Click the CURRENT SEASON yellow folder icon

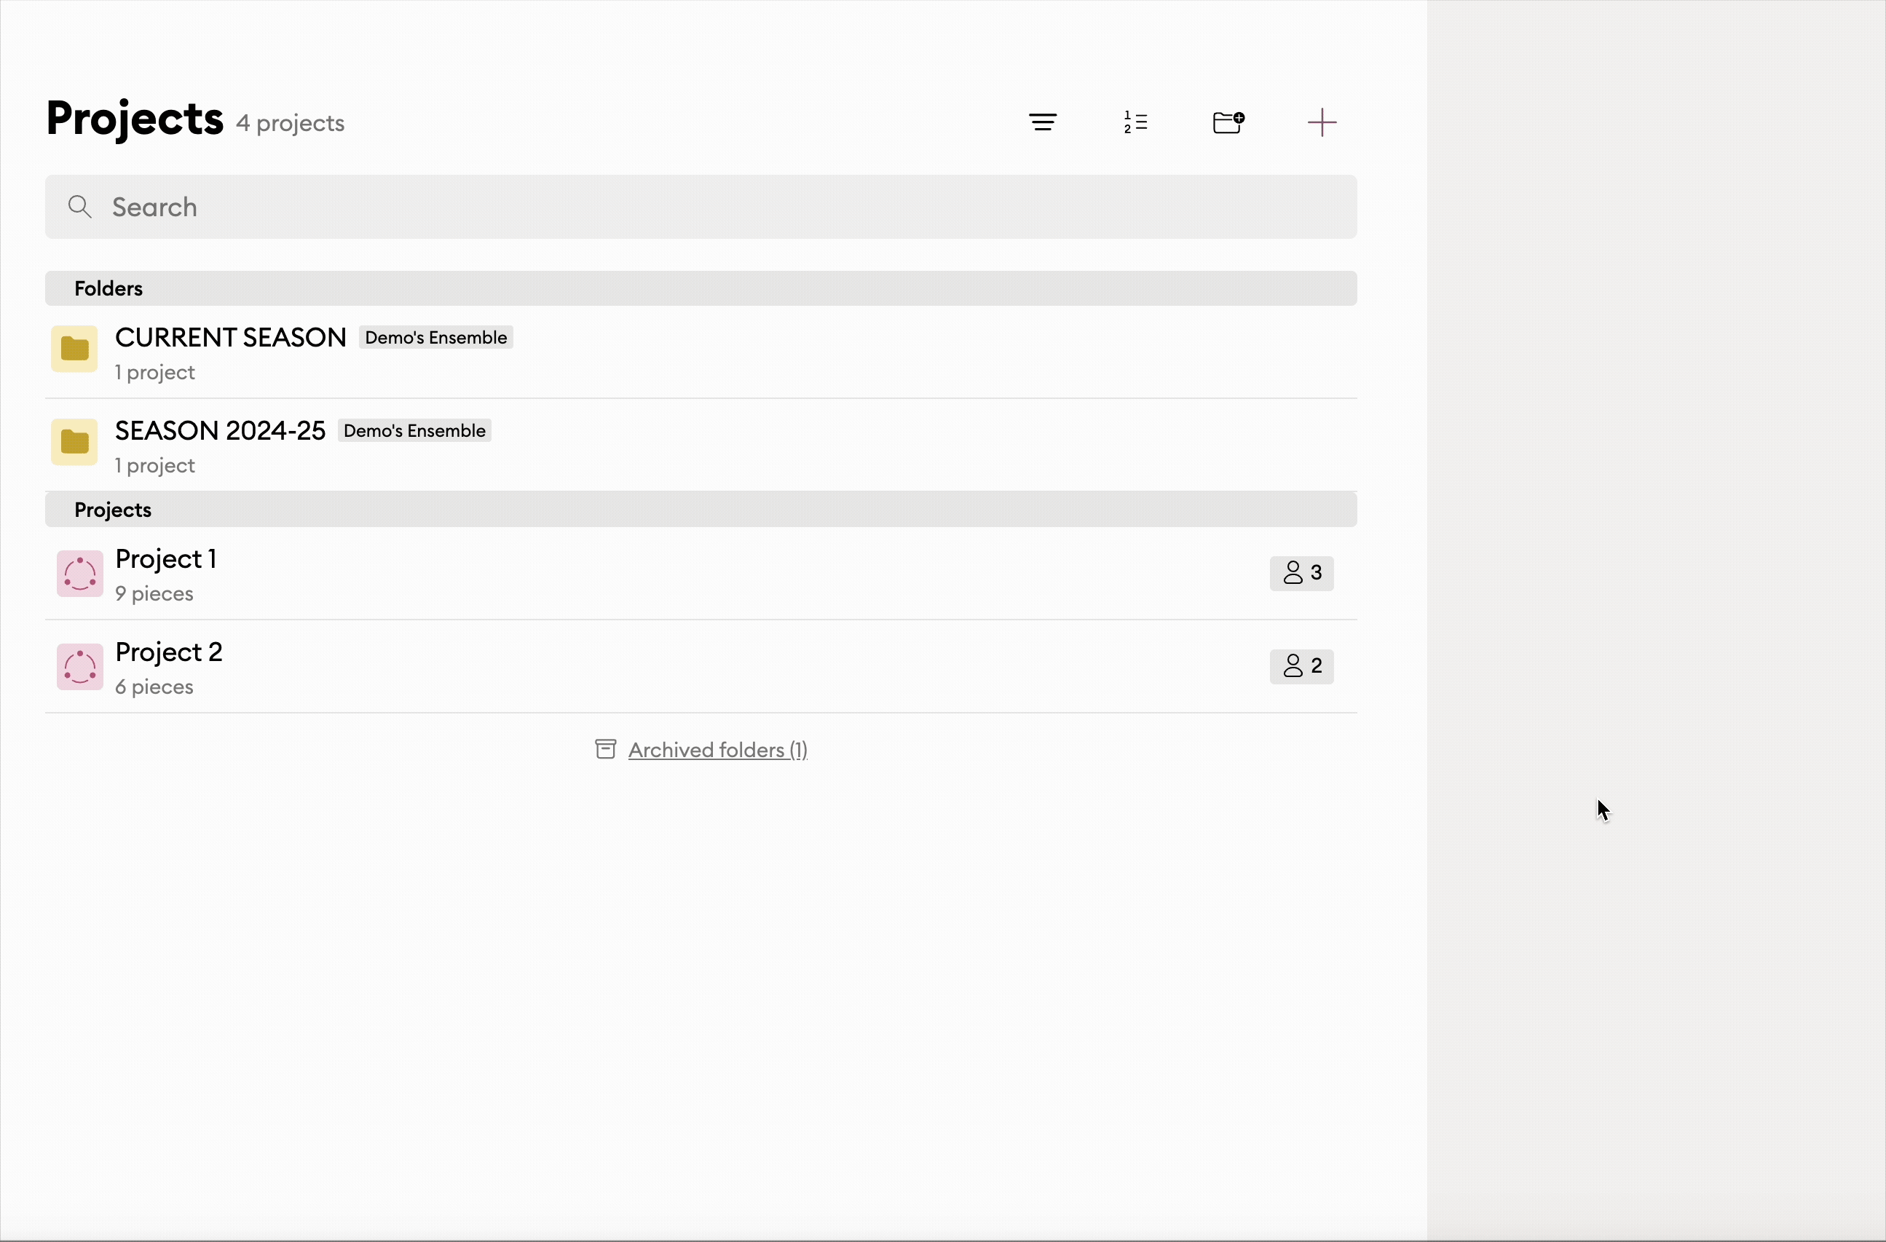tap(74, 349)
